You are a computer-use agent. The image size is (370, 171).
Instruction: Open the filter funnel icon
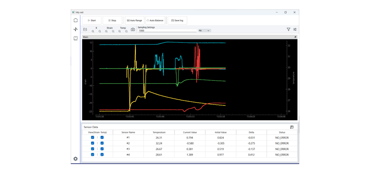tap(288, 30)
